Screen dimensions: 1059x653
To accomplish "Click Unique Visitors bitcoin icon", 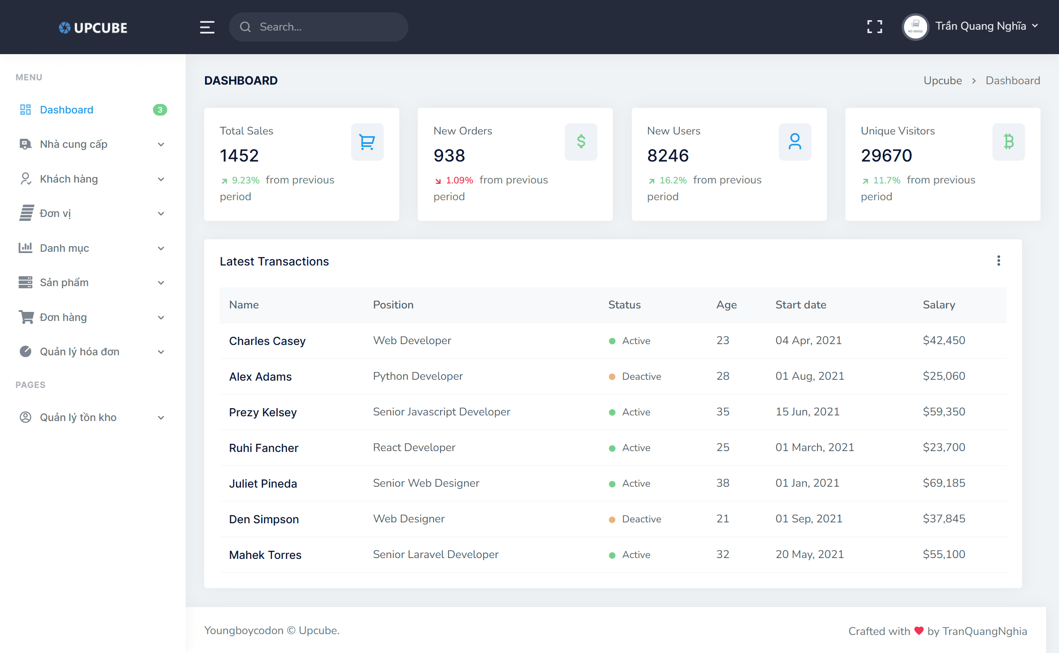I will [x=1008, y=142].
